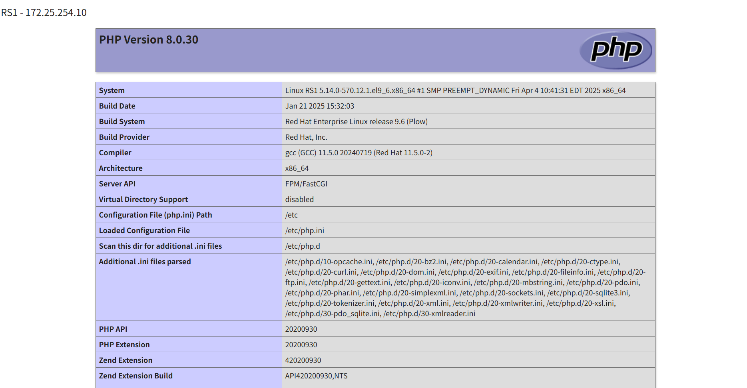Image resolution: width=747 pixels, height=388 pixels.
Task: Click the 'RS1 - 172.25.254.10' text
Action: pos(44,13)
